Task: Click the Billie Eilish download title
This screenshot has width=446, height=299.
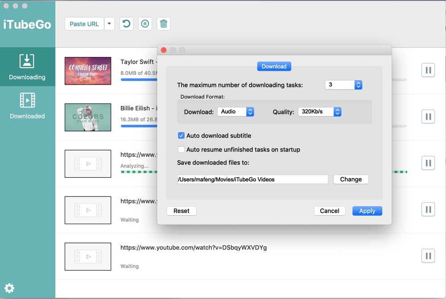Action: pyautogui.click(x=139, y=108)
